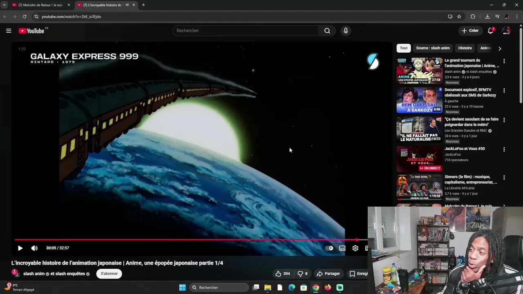The width and height of the screenshot is (523, 294).
Task: Open the account avatar menu
Action: (506, 31)
